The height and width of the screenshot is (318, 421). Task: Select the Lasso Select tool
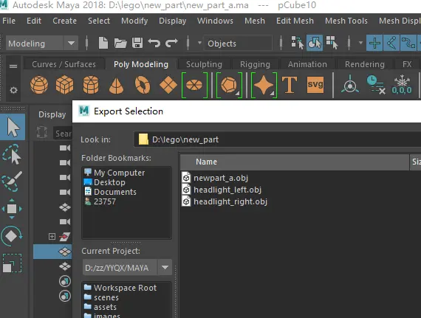coord(12,154)
